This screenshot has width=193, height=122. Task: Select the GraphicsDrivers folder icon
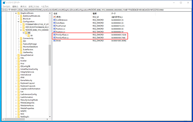[x=18, y=13]
